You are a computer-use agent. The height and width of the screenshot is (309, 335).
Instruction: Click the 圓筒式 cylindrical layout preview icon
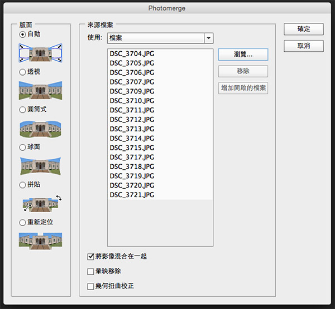(40, 128)
